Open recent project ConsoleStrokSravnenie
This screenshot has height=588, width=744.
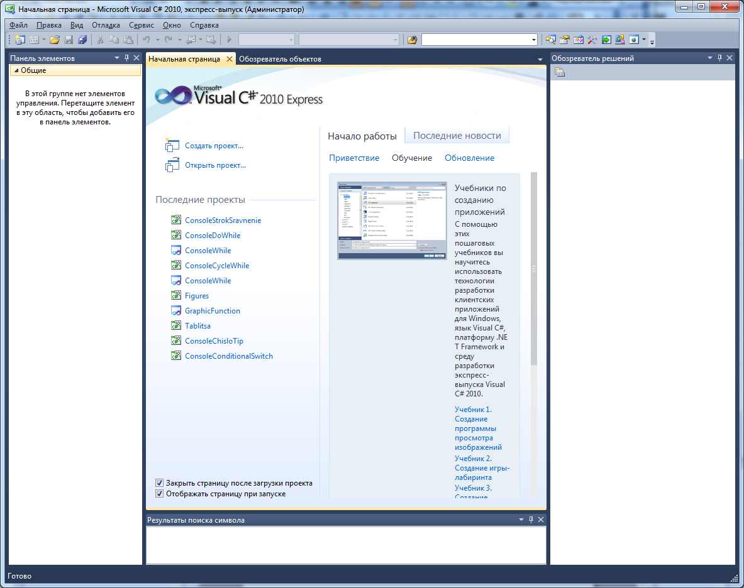pyautogui.click(x=223, y=220)
